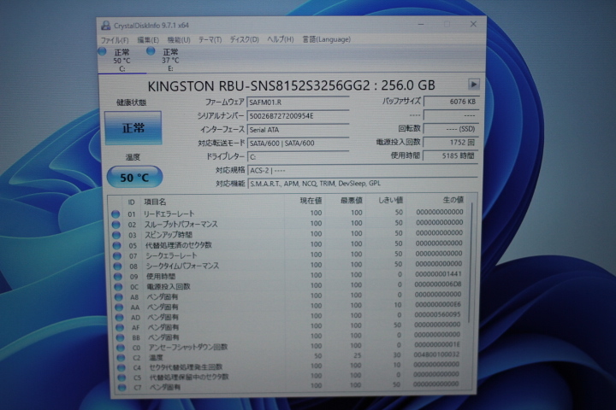Image resolution: width=616 pixels, height=410 pixels.
Task: Click the status circle for row AA
Action: pyautogui.click(x=119, y=307)
